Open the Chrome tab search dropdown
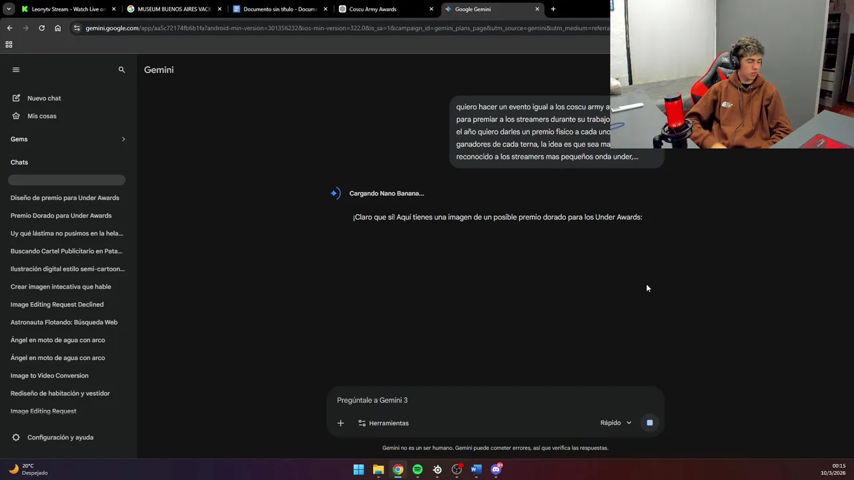 pos(9,9)
